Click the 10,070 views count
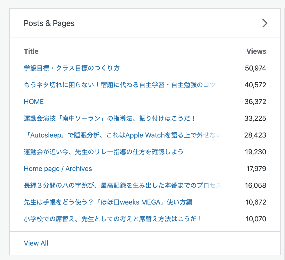Screen dimensions: 285x260 (256, 219)
